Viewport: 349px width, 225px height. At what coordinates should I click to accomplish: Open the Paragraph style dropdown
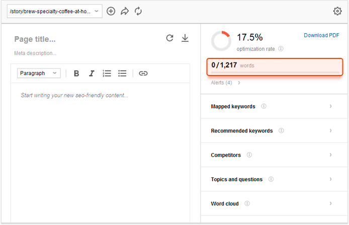39,73
